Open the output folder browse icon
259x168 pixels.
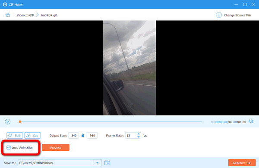[x=107, y=163]
